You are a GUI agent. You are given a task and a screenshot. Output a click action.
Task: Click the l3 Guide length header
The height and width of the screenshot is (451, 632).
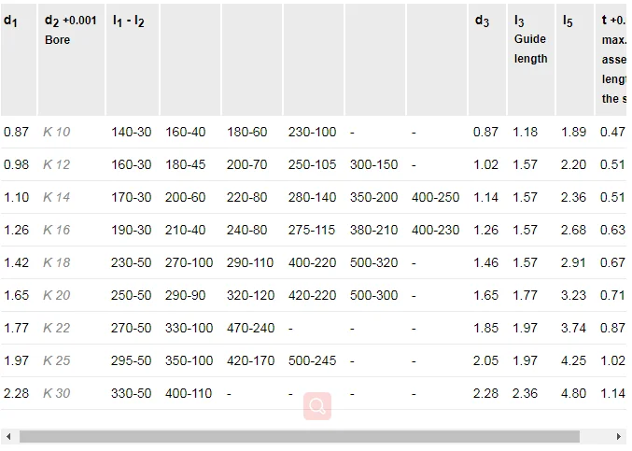[x=530, y=39]
